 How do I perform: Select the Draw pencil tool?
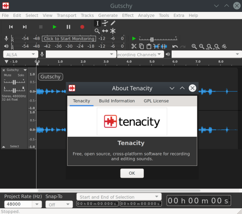click(x=113, y=23)
